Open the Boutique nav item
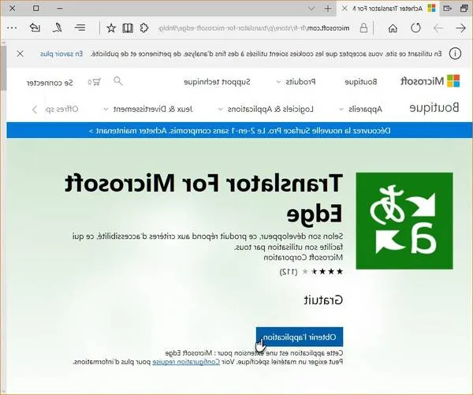Image resolution: width=473 pixels, height=395 pixels. [x=361, y=82]
